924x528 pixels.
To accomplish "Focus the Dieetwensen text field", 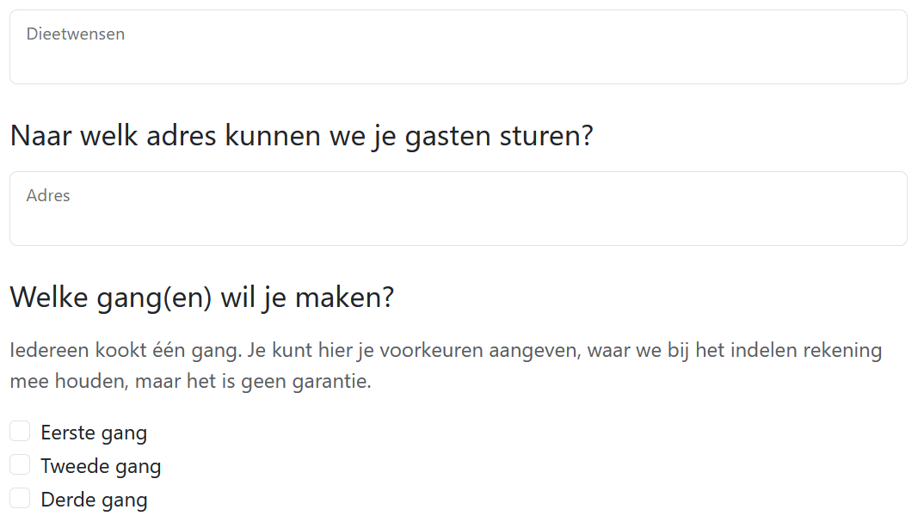I will click(458, 57).
